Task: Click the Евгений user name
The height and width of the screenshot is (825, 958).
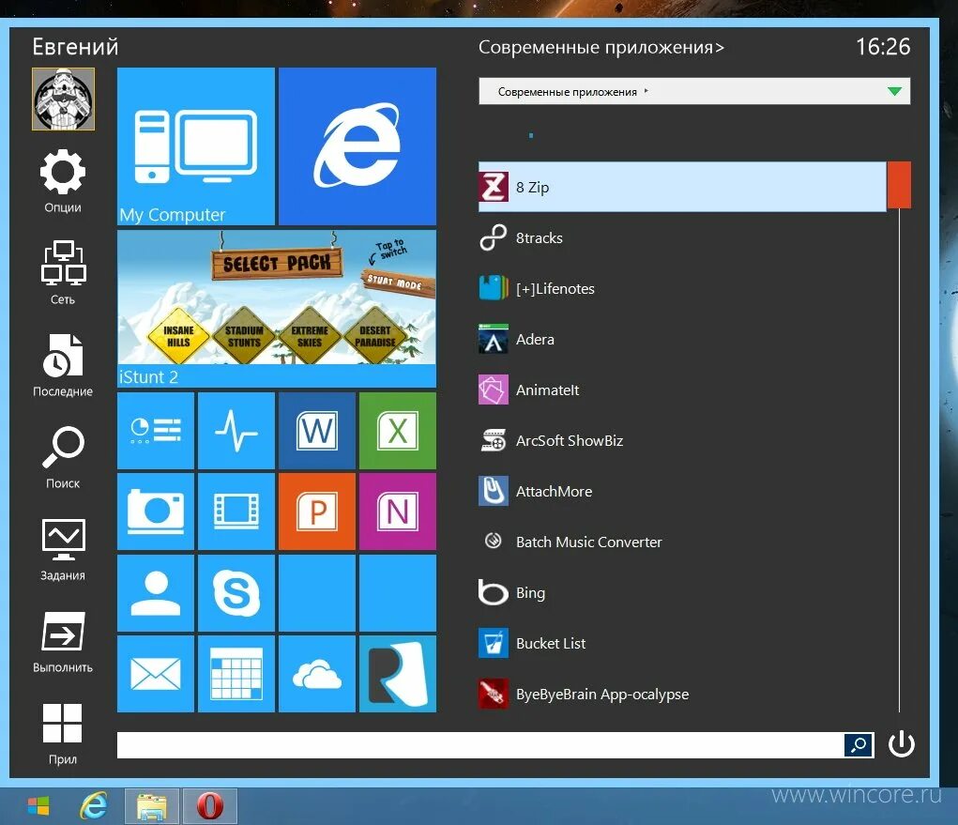Action: (75, 47)
